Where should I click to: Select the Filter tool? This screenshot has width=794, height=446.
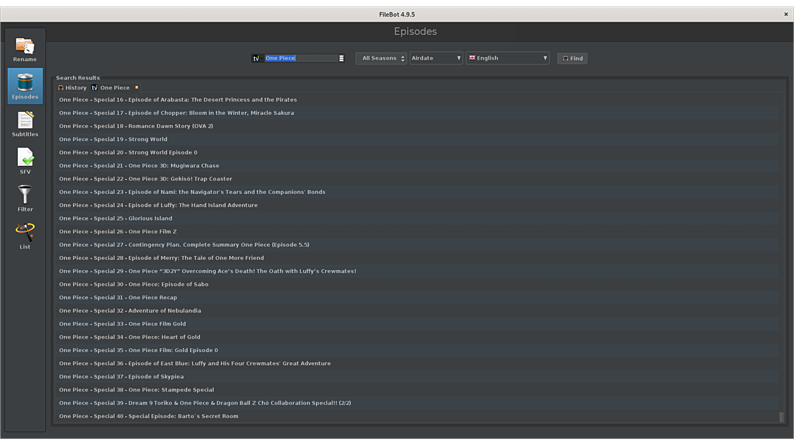[25, 198]
